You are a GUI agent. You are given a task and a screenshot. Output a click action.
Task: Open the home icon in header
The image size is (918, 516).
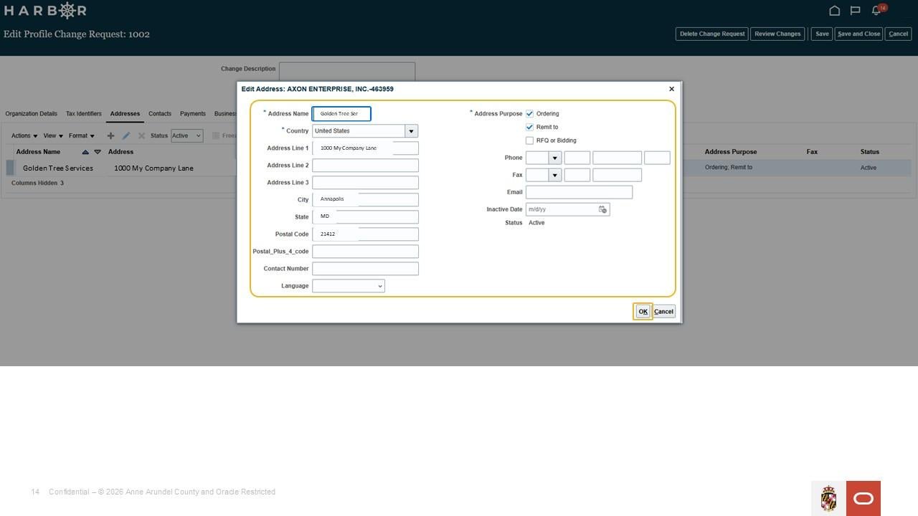(834, 11)
